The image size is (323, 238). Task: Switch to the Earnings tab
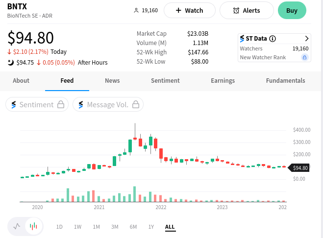tap(223, 81)
